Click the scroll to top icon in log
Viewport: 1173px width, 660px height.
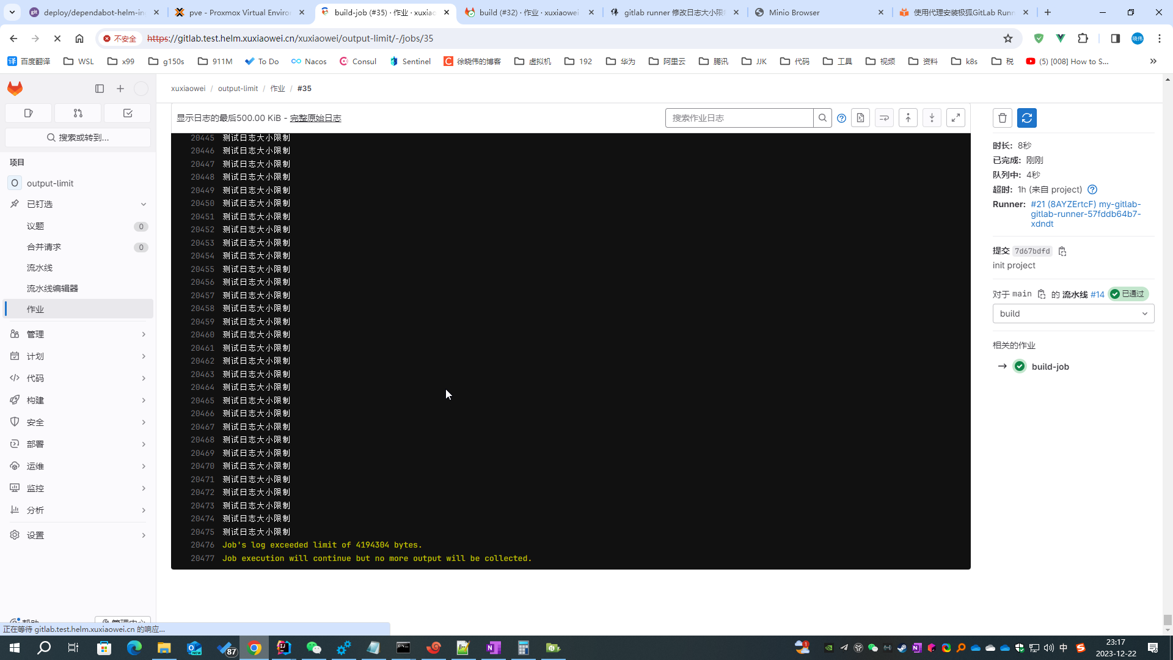(x=908, y=119)
